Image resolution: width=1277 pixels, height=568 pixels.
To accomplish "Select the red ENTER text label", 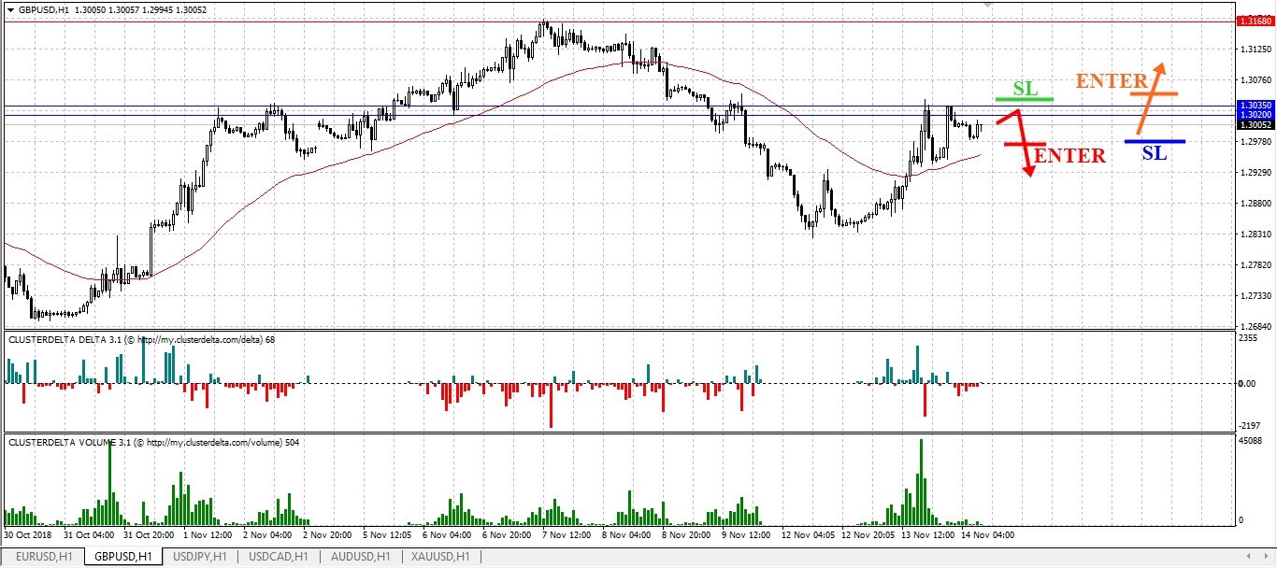I will pos(1069,156).
